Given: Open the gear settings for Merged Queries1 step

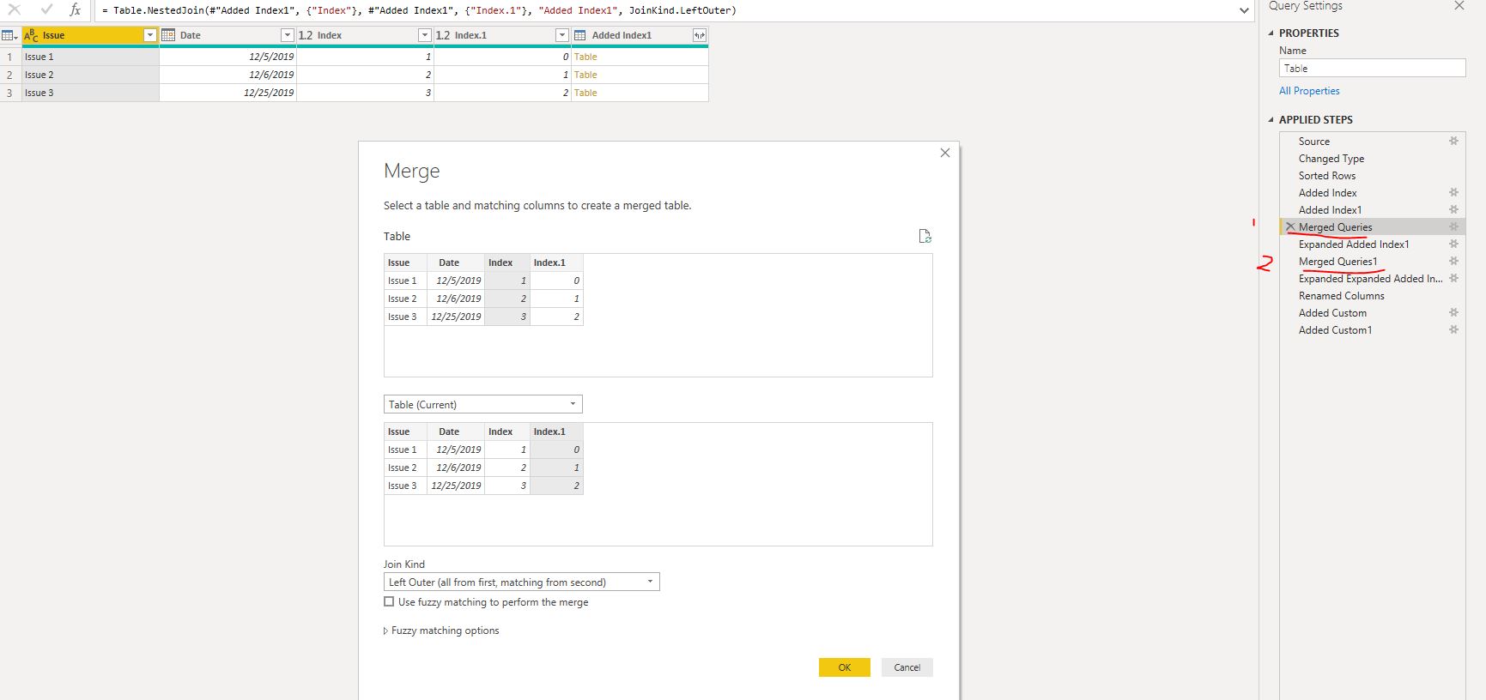Looking at the screenshot, I should pyautogui.click(x=1453, y=261).
